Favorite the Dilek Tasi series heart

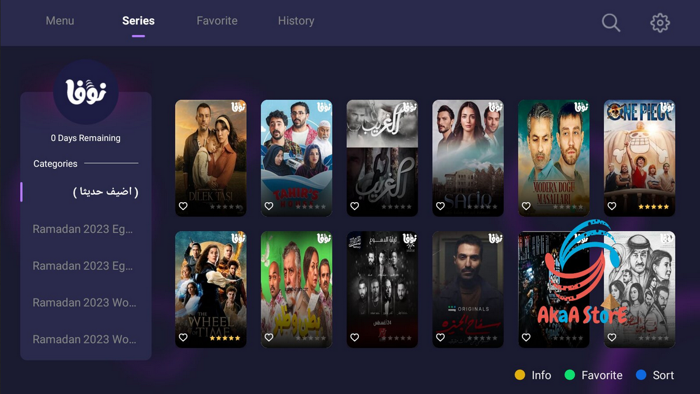[x=183, y=206]
